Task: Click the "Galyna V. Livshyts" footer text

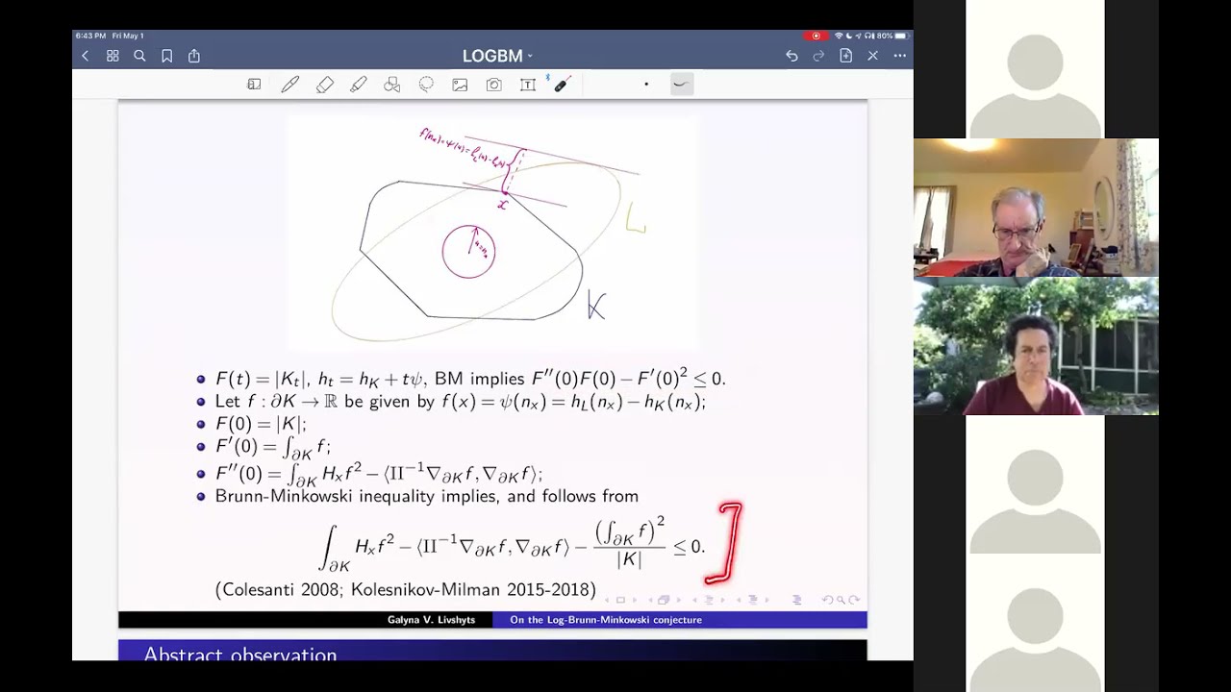Action: tap(431, 620)
